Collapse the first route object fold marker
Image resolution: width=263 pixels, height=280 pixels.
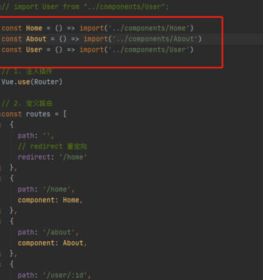(x=1, y=125)
